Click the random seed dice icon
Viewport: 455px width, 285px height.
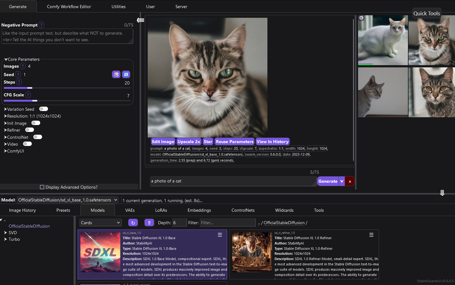(x=116, y=75)
